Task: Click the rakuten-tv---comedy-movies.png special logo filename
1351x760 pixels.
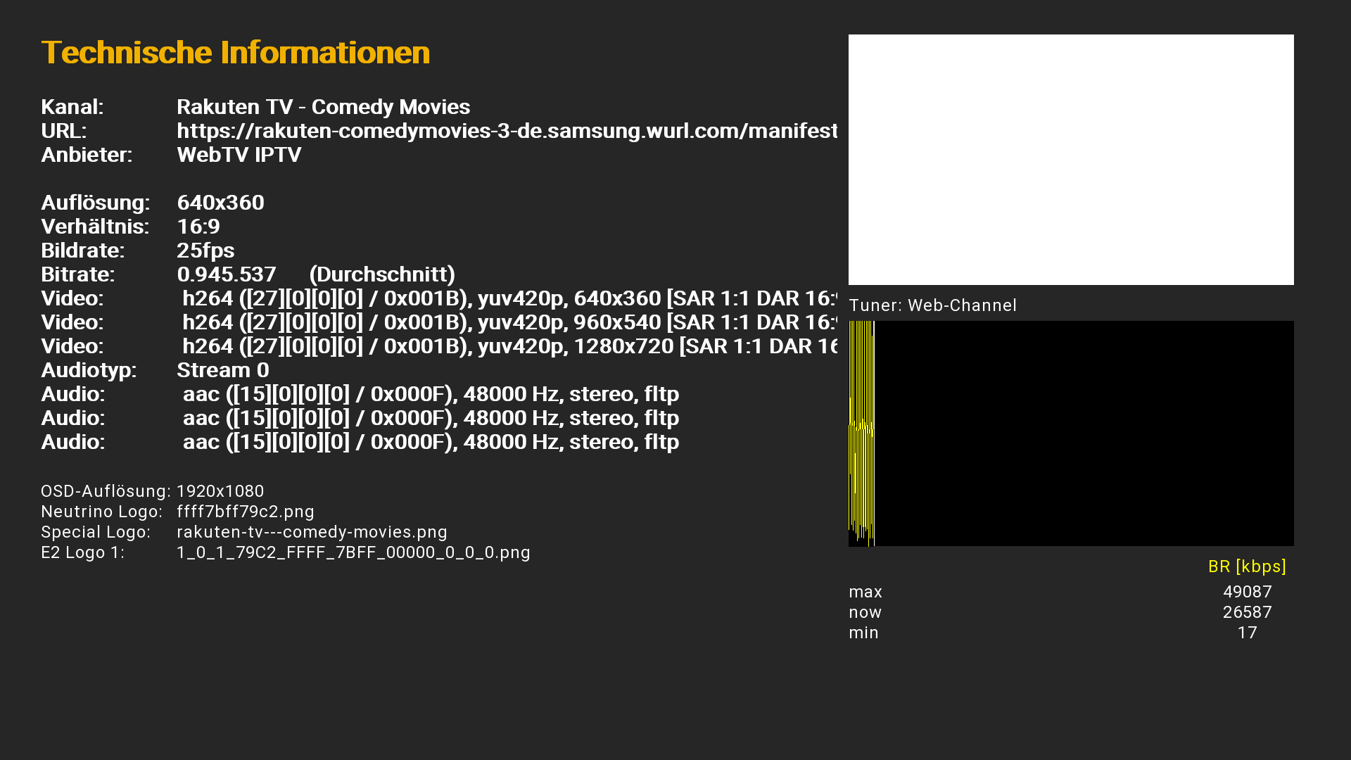Action: tap(312, 532)
